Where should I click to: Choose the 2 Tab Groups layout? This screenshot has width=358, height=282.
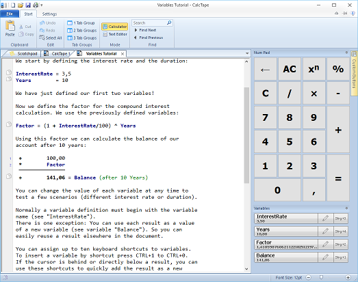coord(82,30)
